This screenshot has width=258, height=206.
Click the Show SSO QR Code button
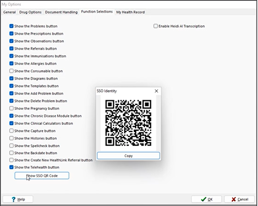(x=42, y=176)
